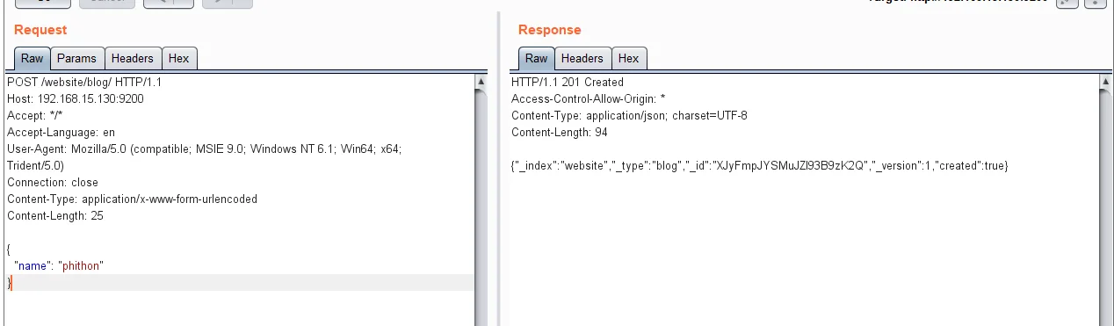The width and height of the screenshot is (1114, 326).
Task: Show the Request Hex tab
Action: point(179,59)
